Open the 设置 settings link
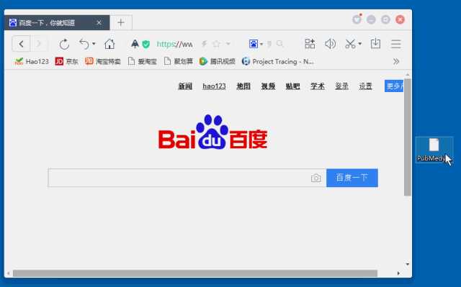This screenshot has height=287, width=461. point(365,86)
